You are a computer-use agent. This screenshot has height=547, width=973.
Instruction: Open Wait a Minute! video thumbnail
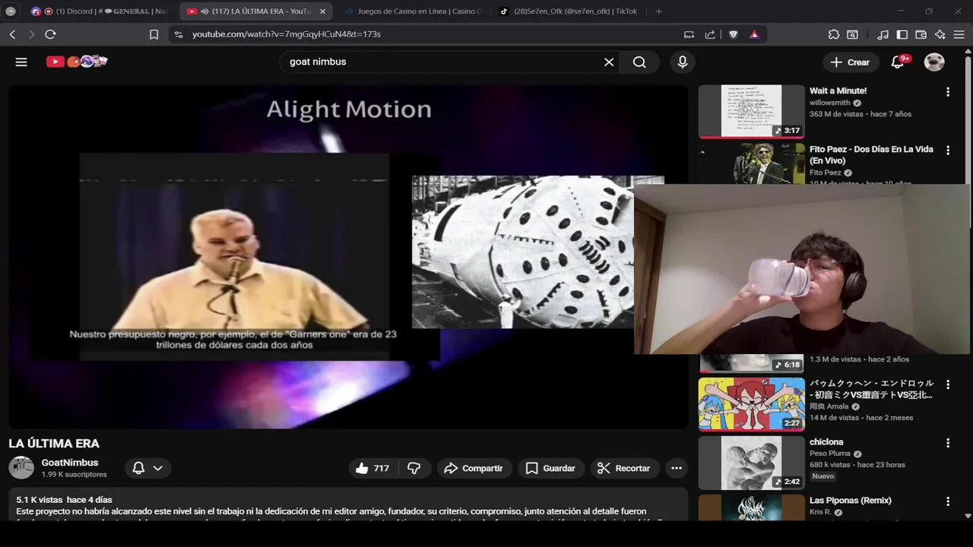click(751, 111)
